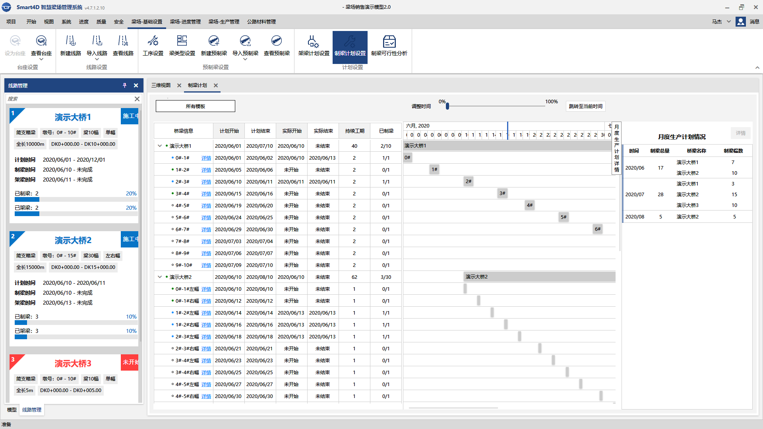Open the 详情 link for 3#-4#

tap(206, 194)
